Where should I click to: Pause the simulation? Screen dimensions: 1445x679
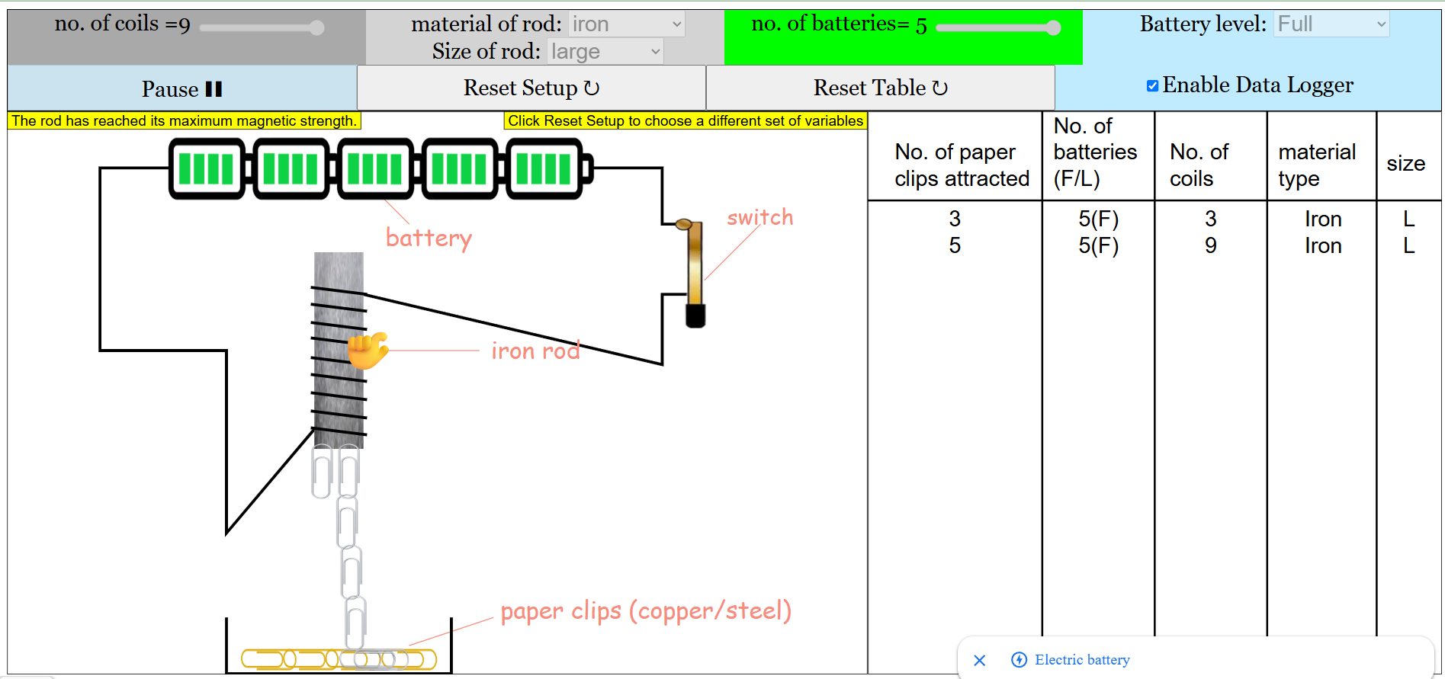click(181, 89)
